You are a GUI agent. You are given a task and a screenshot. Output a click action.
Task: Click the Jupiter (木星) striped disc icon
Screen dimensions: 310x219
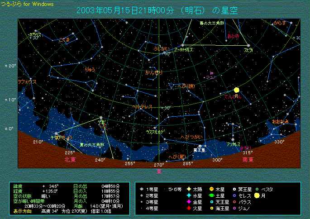pos(211,189)
